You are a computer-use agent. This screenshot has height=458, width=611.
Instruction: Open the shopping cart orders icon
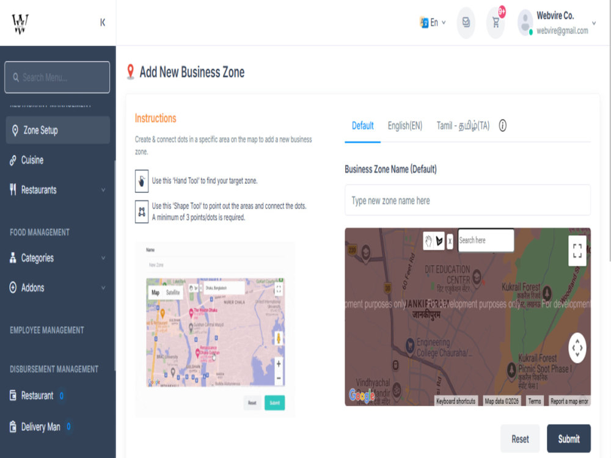496,23
